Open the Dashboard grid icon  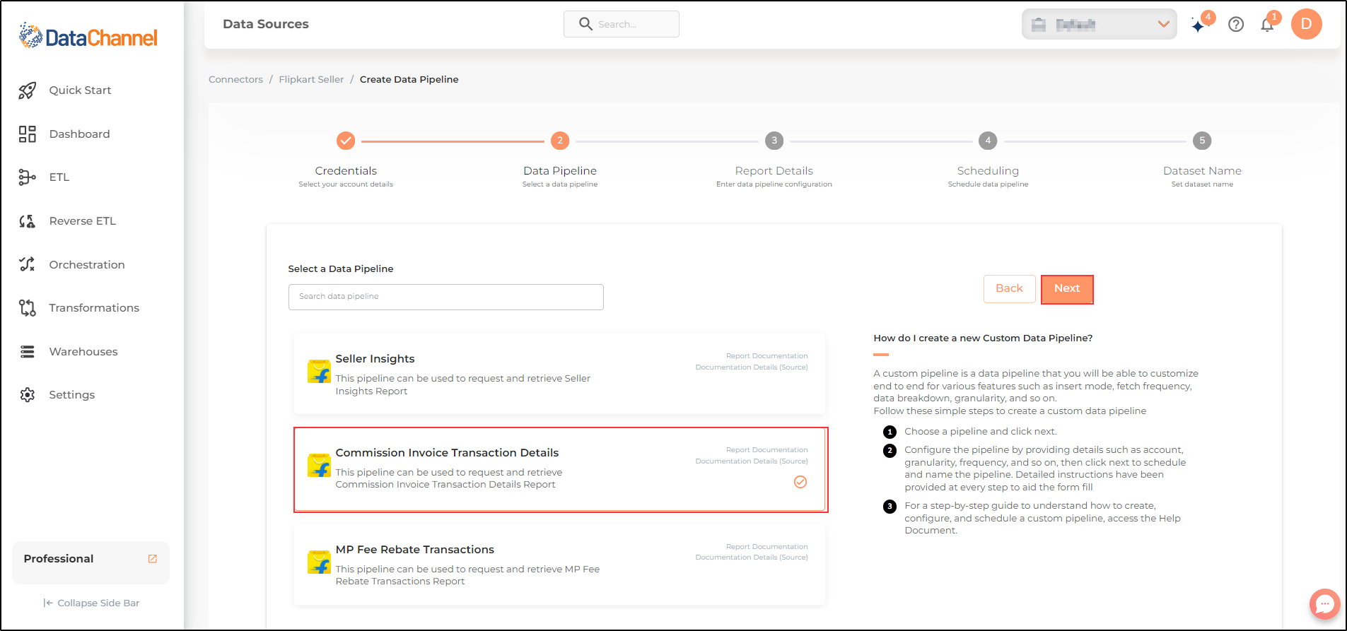(27, 134)
